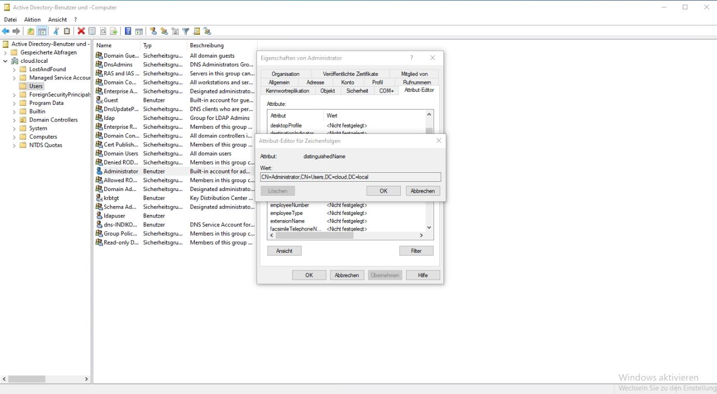Click the console tree horizontal scrollbar
Viewport: 717px width, 394px height.
tap(45, 379)
